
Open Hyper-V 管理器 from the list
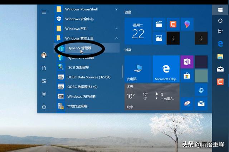pos(87,48)
